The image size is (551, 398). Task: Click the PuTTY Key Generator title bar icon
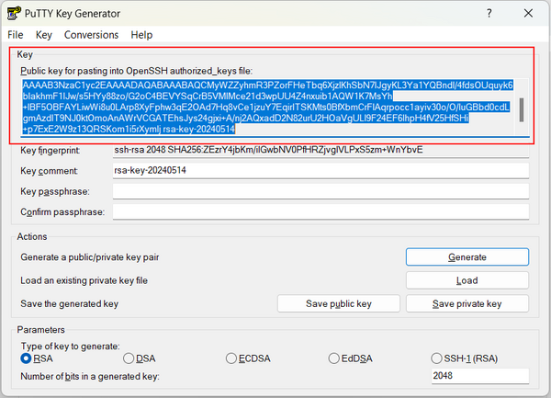pos(14,14)
